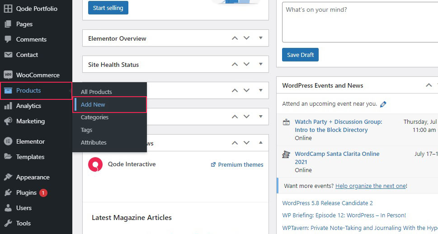Viewport: 438px width, 234px height.
Task: Open WPTavern Private Note-Taking article link
Action: tap(360, 228)
